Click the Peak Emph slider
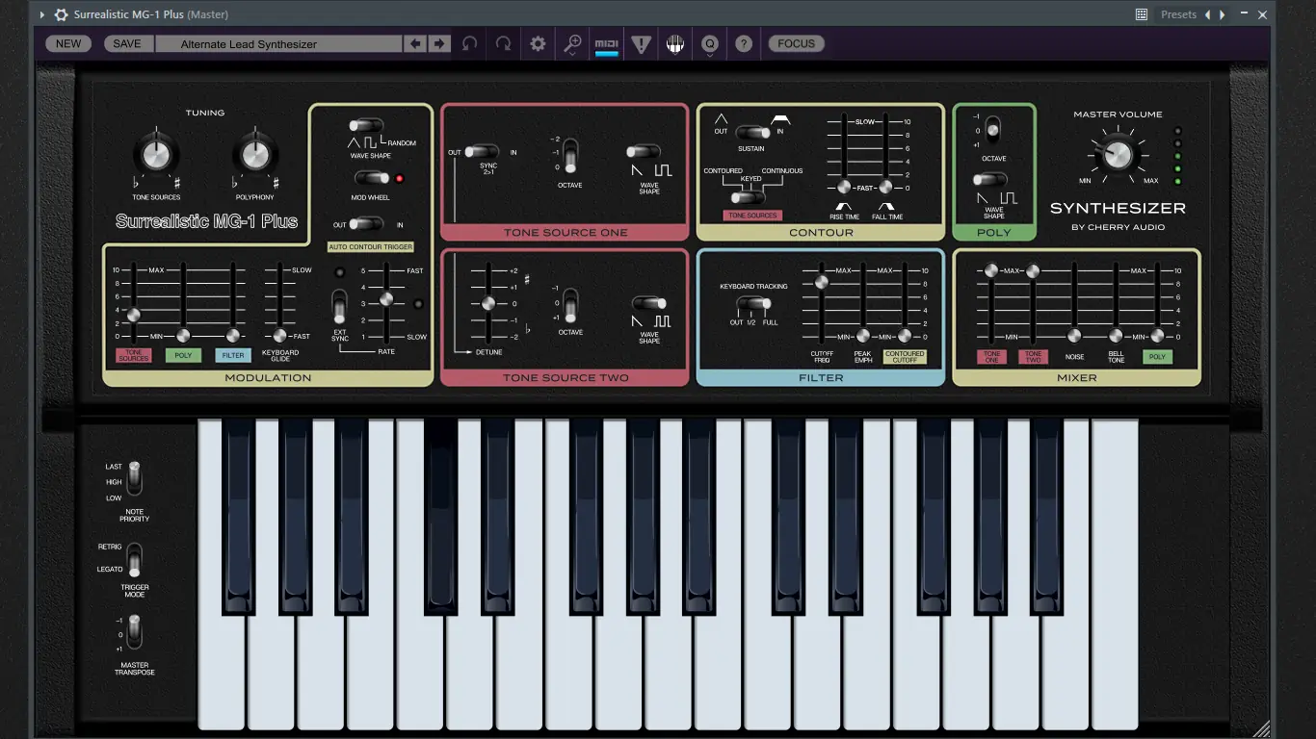 coord(863,336)
